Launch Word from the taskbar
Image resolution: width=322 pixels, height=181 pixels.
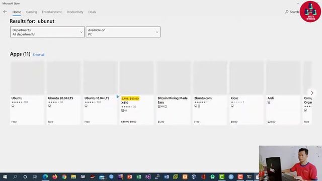point(167,176)
